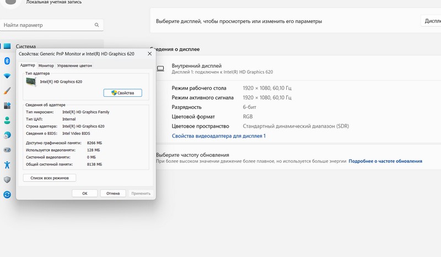This screenshot has height=257, width=441.
Task: Open Accessibility via the figure icon
Action: pyautogui.click(x=7, y=165)
